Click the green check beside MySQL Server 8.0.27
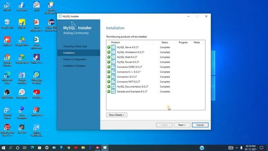Image resolution: width=268 pixels, height=151 pixels. (x=108, y=47)
